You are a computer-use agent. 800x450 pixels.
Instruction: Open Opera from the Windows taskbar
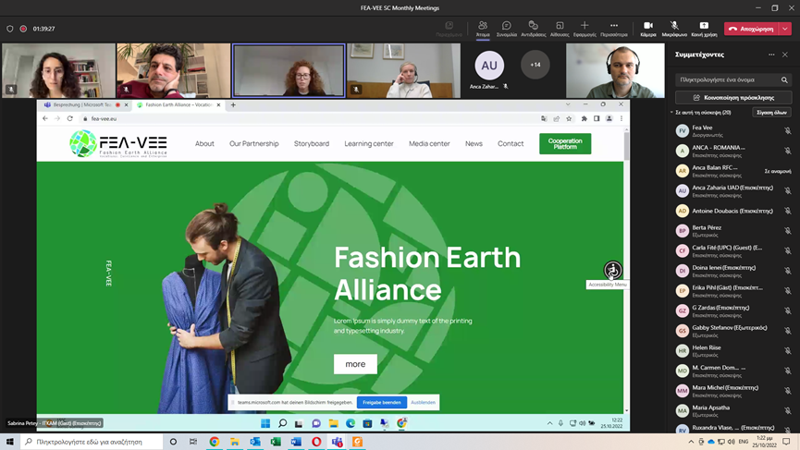tap(316, 442)
